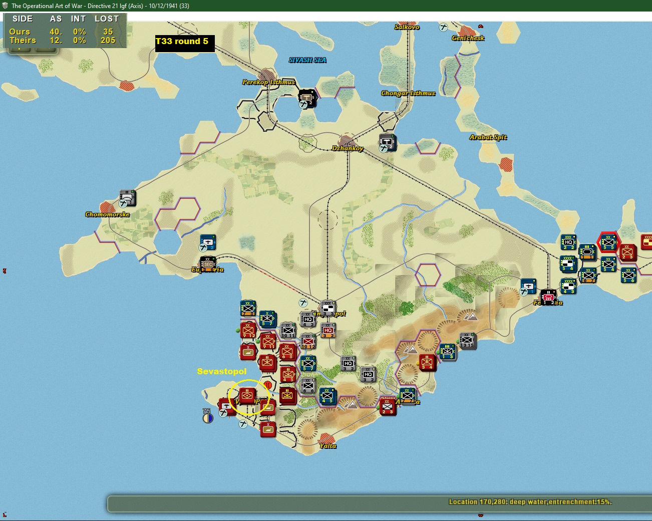
Task: Select the black unit at Perekop Isthmus
Action: [x=307, y=98]
